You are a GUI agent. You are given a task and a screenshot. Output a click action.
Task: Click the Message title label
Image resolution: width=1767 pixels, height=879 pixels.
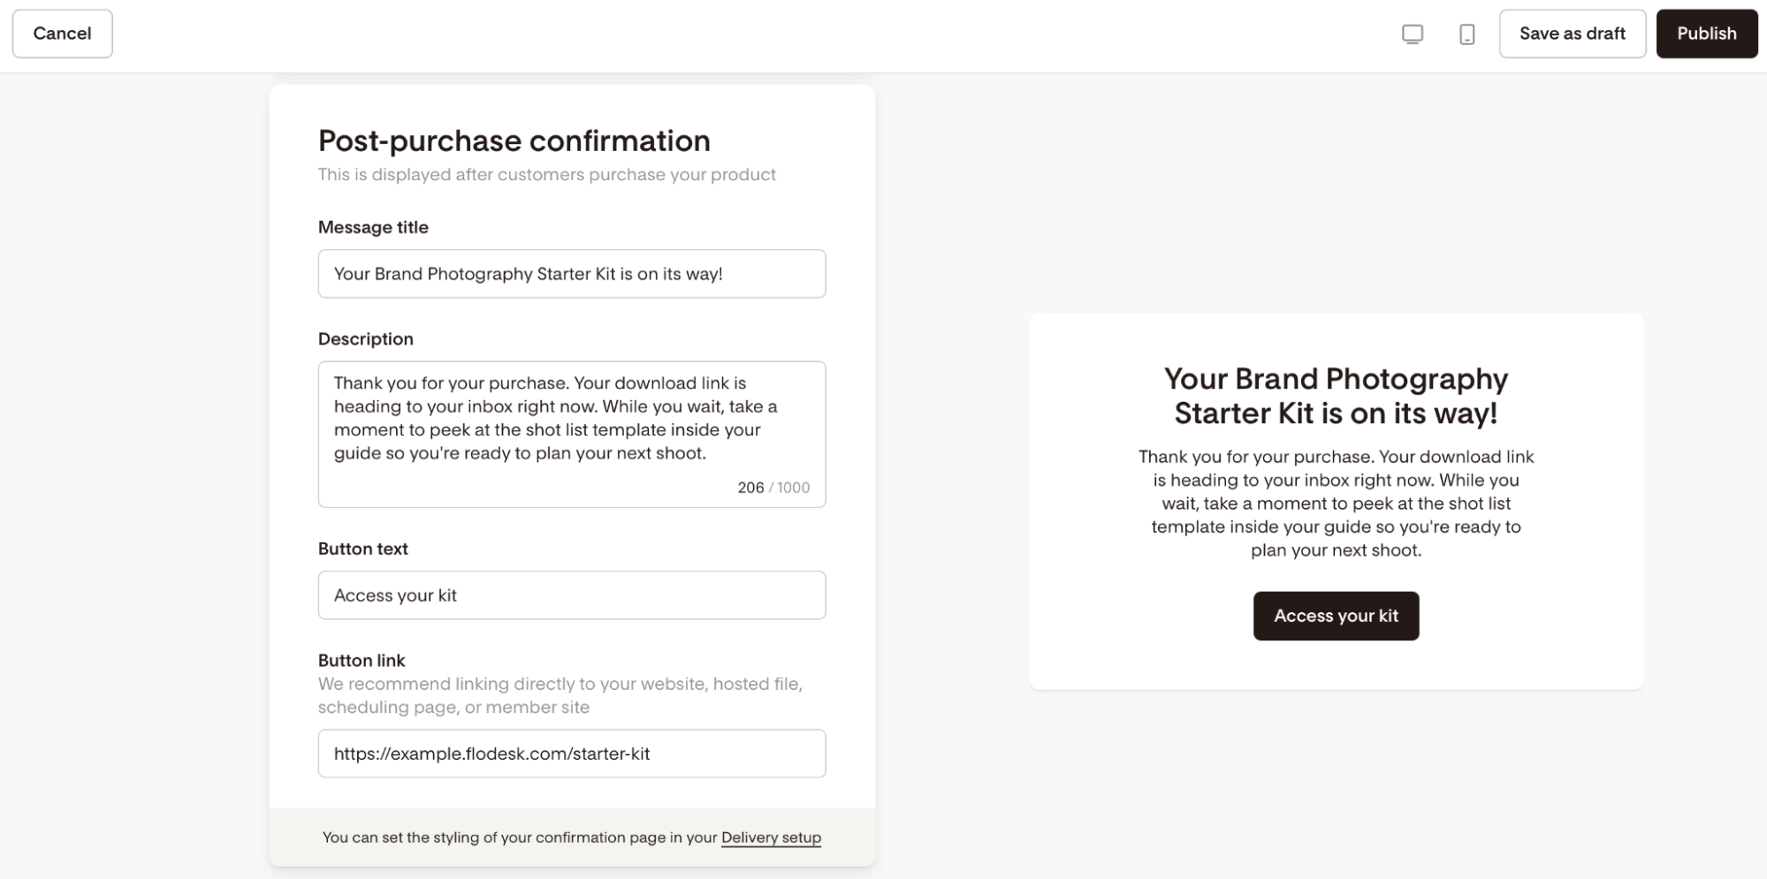[x=373, y=227]
